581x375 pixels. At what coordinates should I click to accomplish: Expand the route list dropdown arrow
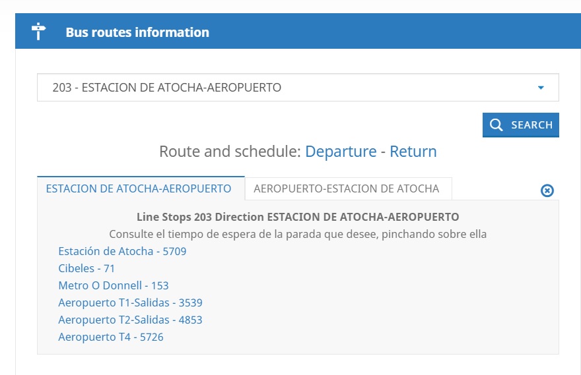pos(541,88)
